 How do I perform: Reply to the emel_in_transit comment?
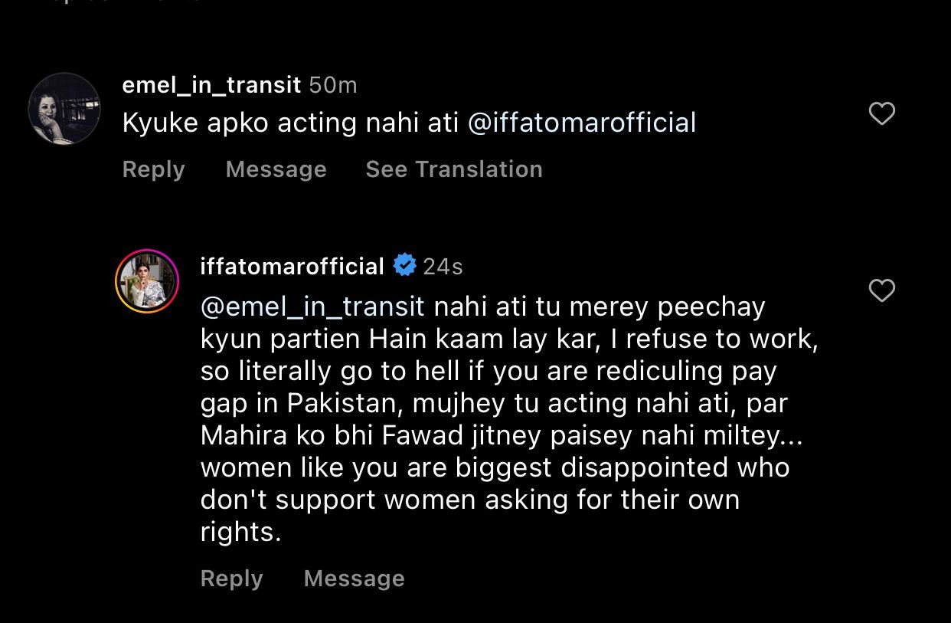[153, 169]
